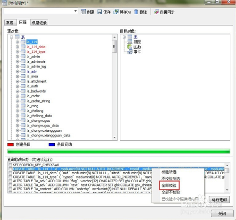Click the table icon of la_badwords

[23, 91]
